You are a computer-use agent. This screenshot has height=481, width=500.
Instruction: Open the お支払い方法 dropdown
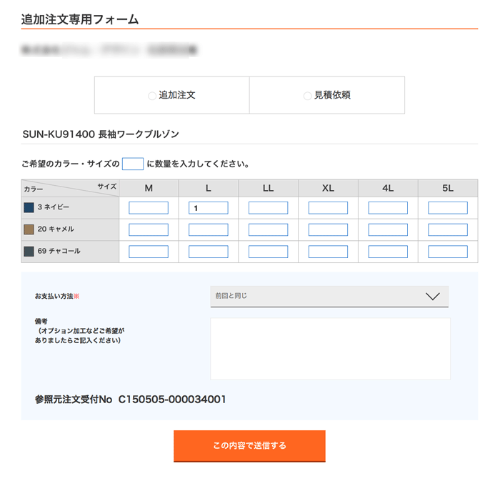pos(329,297)
